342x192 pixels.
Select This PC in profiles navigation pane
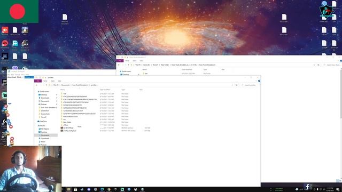[42, 126]
